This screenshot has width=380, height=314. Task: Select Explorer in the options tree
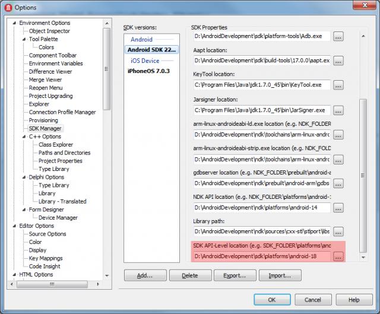tap(39, 104)
